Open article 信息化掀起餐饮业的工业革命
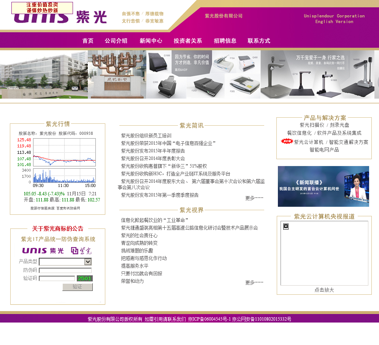The width and height of the screenshot is (379, 345). pos(155,220)
